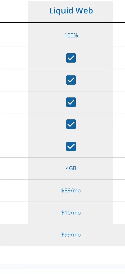Click the empty cell left of 4GB
125x274 pixels.
click(x=14, y=168)
